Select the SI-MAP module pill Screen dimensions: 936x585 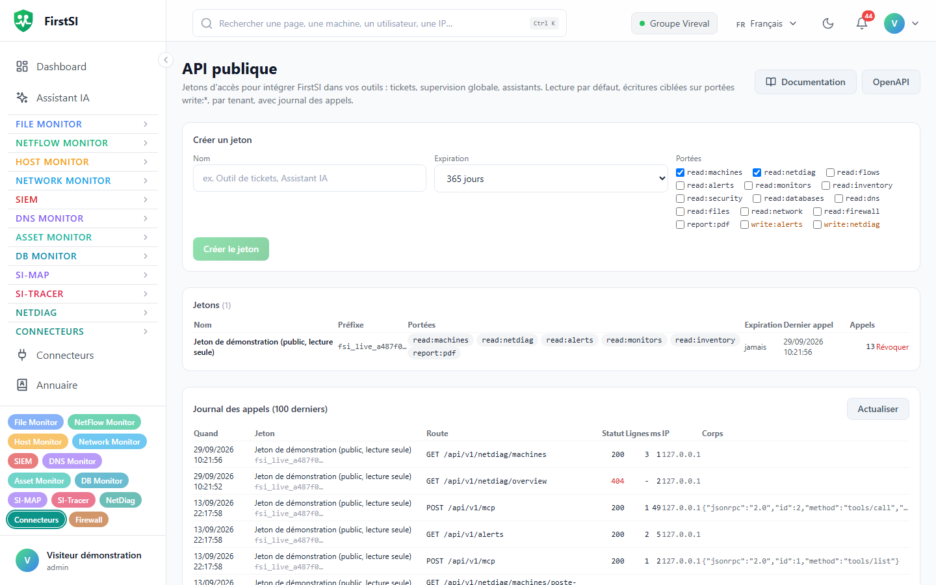tap(27, 500)
